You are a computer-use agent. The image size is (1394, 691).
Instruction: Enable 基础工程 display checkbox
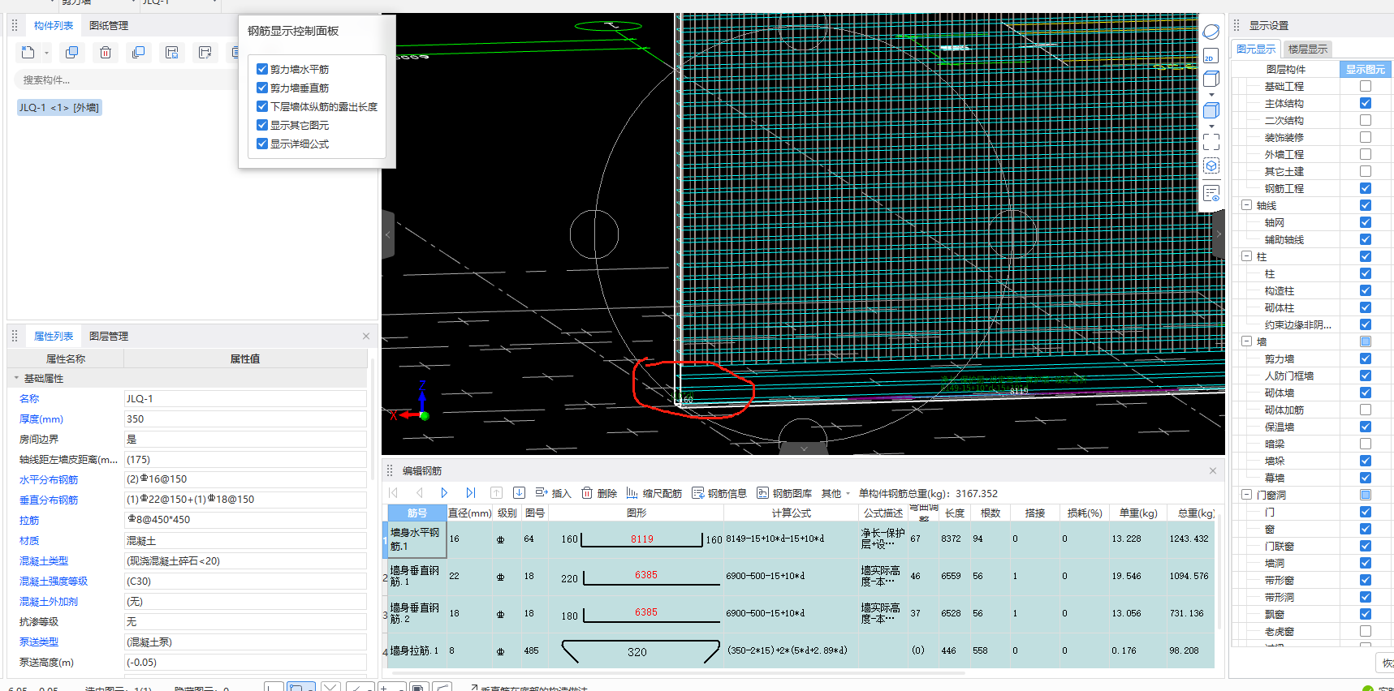(1366, 86)
